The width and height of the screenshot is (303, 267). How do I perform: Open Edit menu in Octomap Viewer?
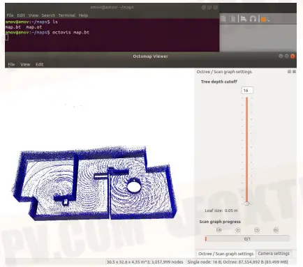(x=39, y=64)
